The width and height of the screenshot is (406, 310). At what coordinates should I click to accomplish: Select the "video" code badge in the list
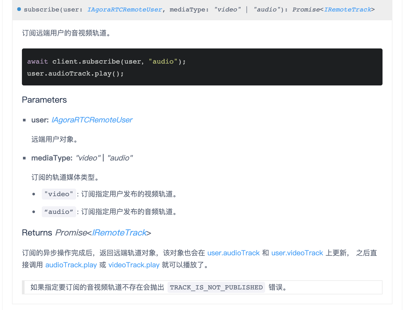[59, 194]
